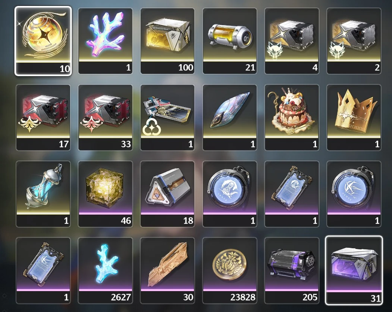392x312 pixels.
Task: Click the gold coin item showing 23828
Action: point(230,271)
